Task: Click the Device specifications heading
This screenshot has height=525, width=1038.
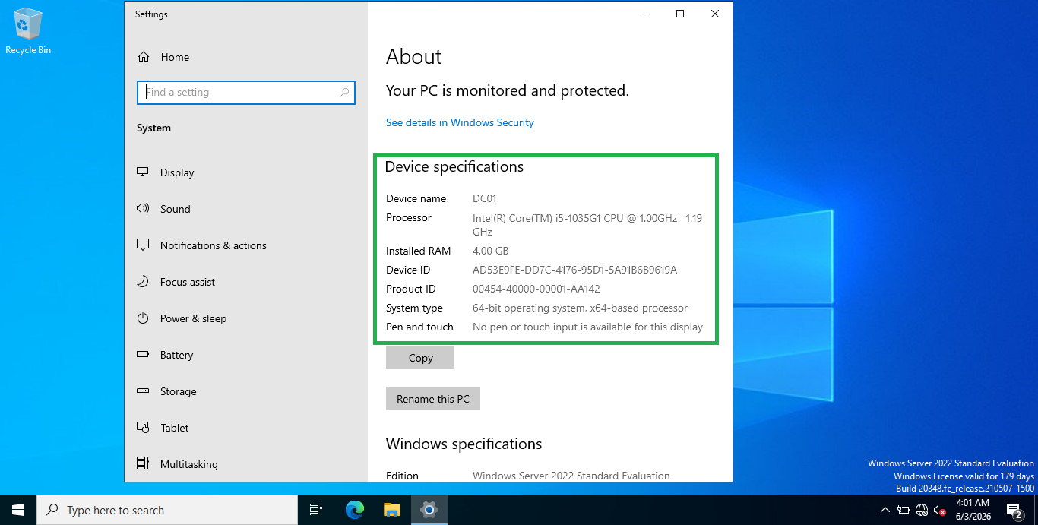Action: click(x=454, y=166)
